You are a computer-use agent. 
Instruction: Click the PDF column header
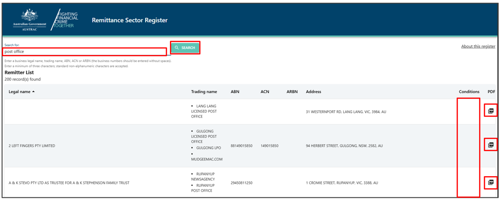491,92
